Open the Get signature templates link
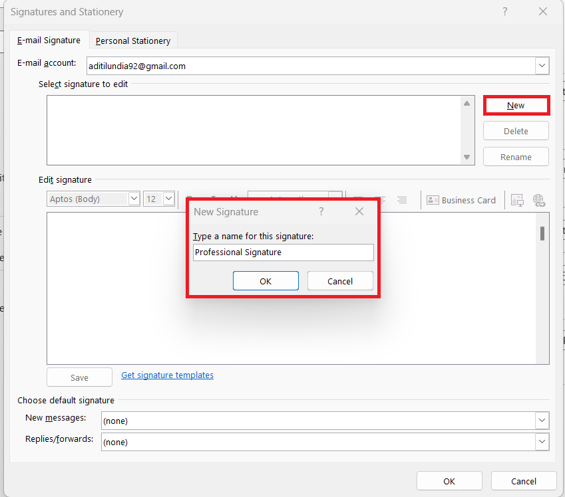565x497 pixels. (x=167, y=375)
